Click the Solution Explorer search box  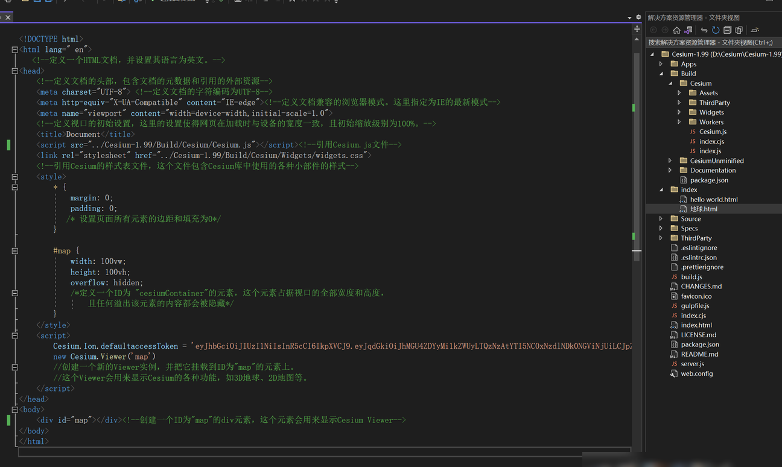[714, 42]
